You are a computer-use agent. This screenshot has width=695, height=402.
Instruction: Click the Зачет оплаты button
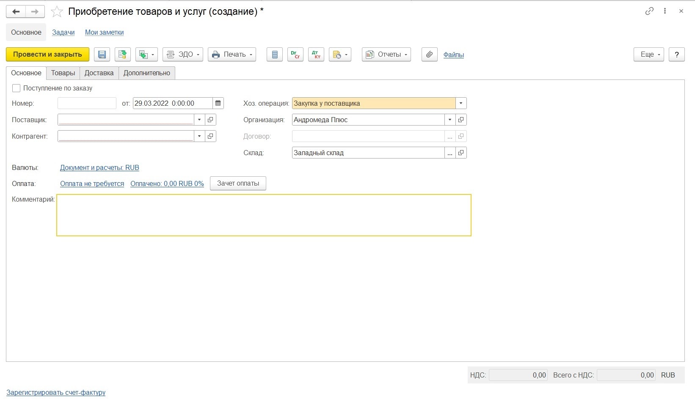[238, 183]
